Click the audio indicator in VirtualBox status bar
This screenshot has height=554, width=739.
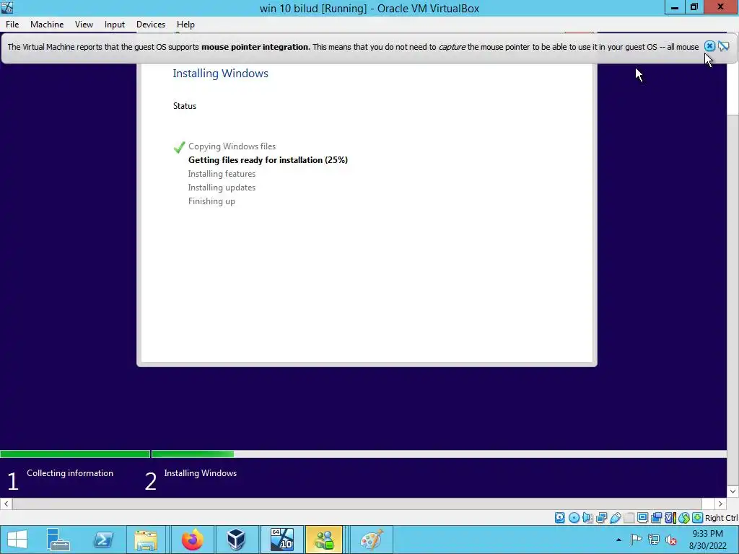(587, 518)
